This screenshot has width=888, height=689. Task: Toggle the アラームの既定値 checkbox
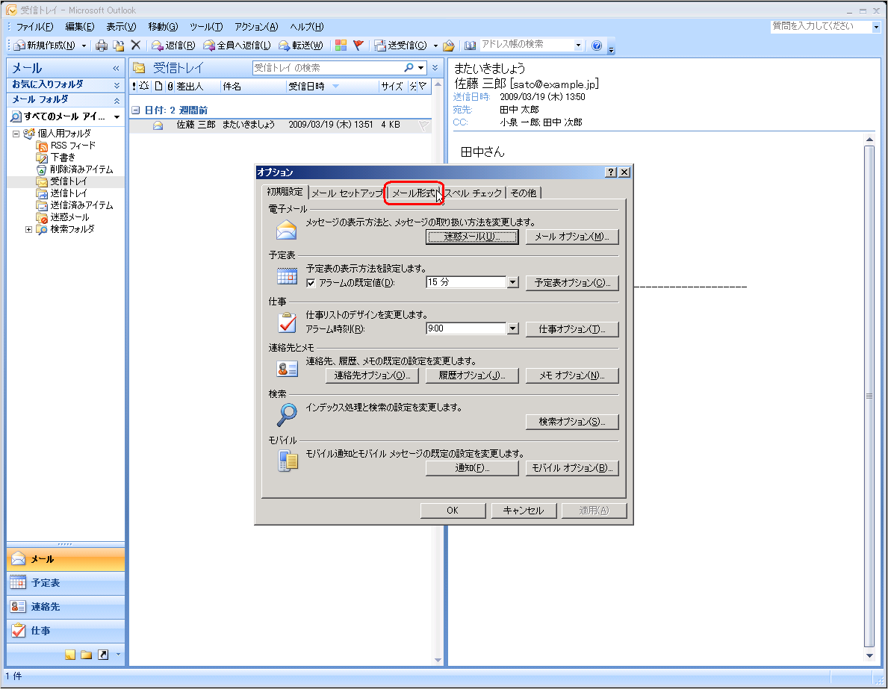[x=312, y=283]
